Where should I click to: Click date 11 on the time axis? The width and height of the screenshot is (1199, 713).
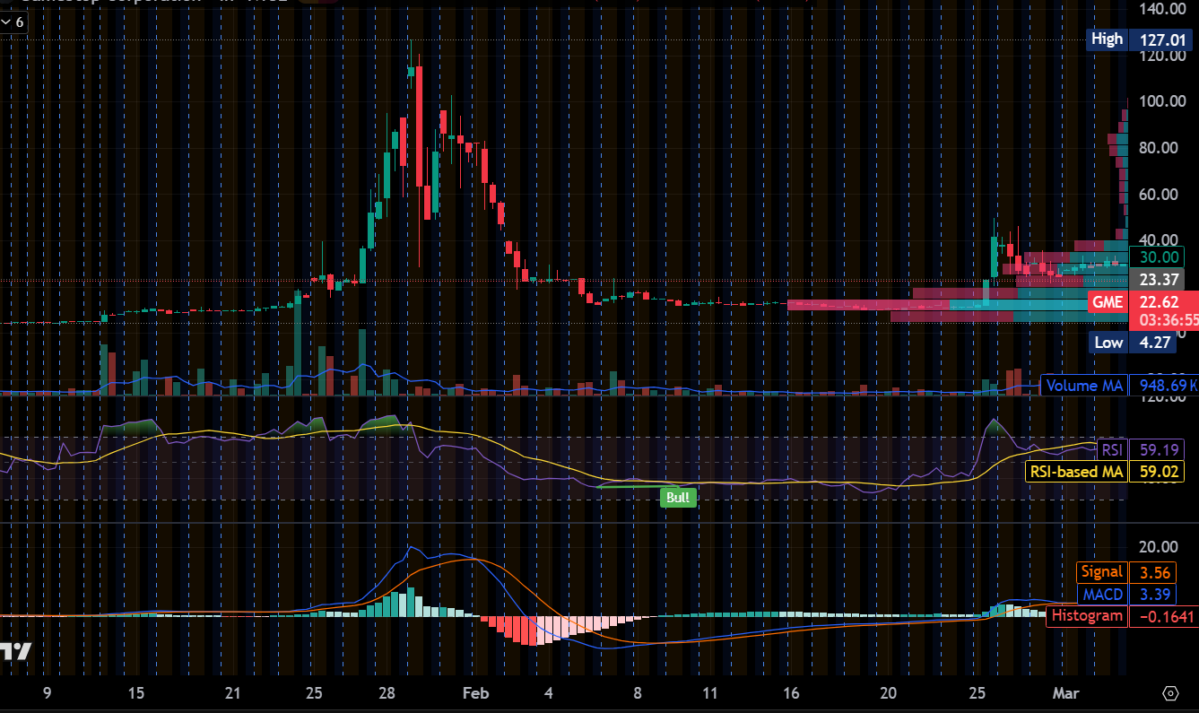tap(709, 693)
